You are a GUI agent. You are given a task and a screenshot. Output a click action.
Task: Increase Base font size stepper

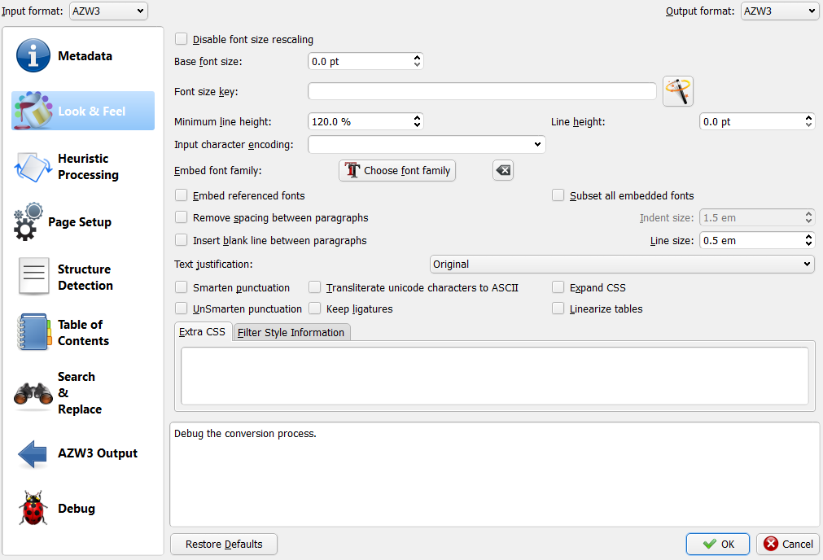(x=417, y=58)
